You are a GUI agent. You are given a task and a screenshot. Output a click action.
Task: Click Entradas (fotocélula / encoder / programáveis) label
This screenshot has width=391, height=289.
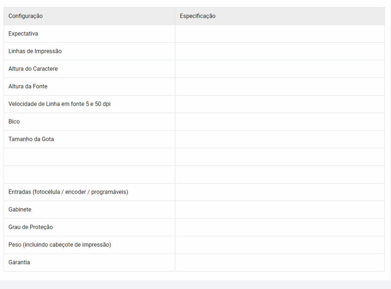pos(68,192)
